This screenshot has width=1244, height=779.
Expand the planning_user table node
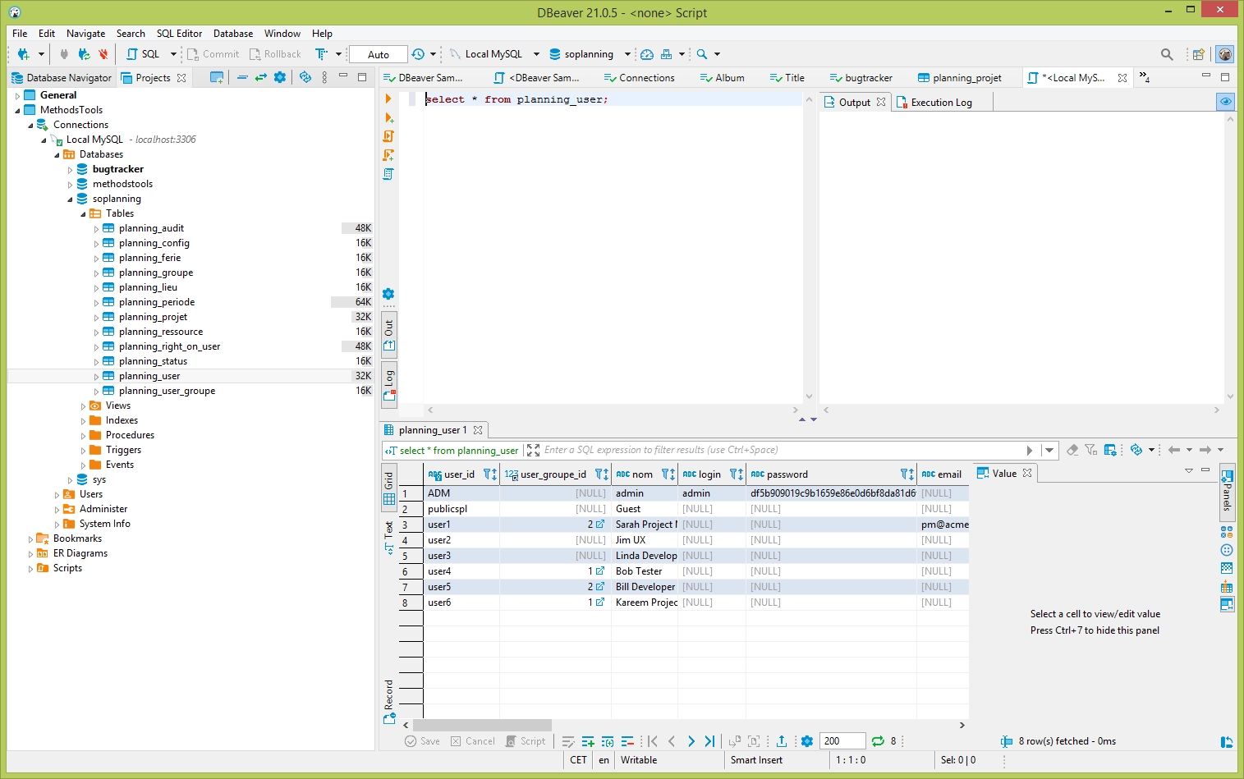click(x=96, y=376)
